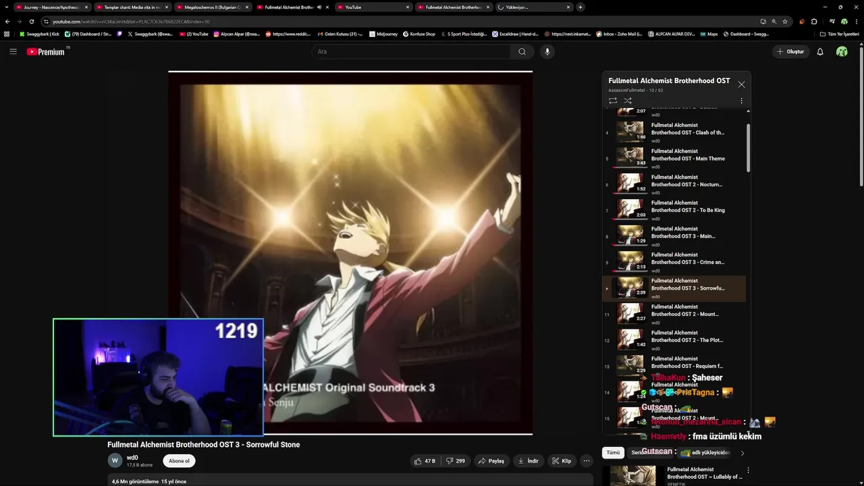The width and height of the screenshot is (864, 486).
Task: Like the video with 47 B
Action: tap(425, 461)
